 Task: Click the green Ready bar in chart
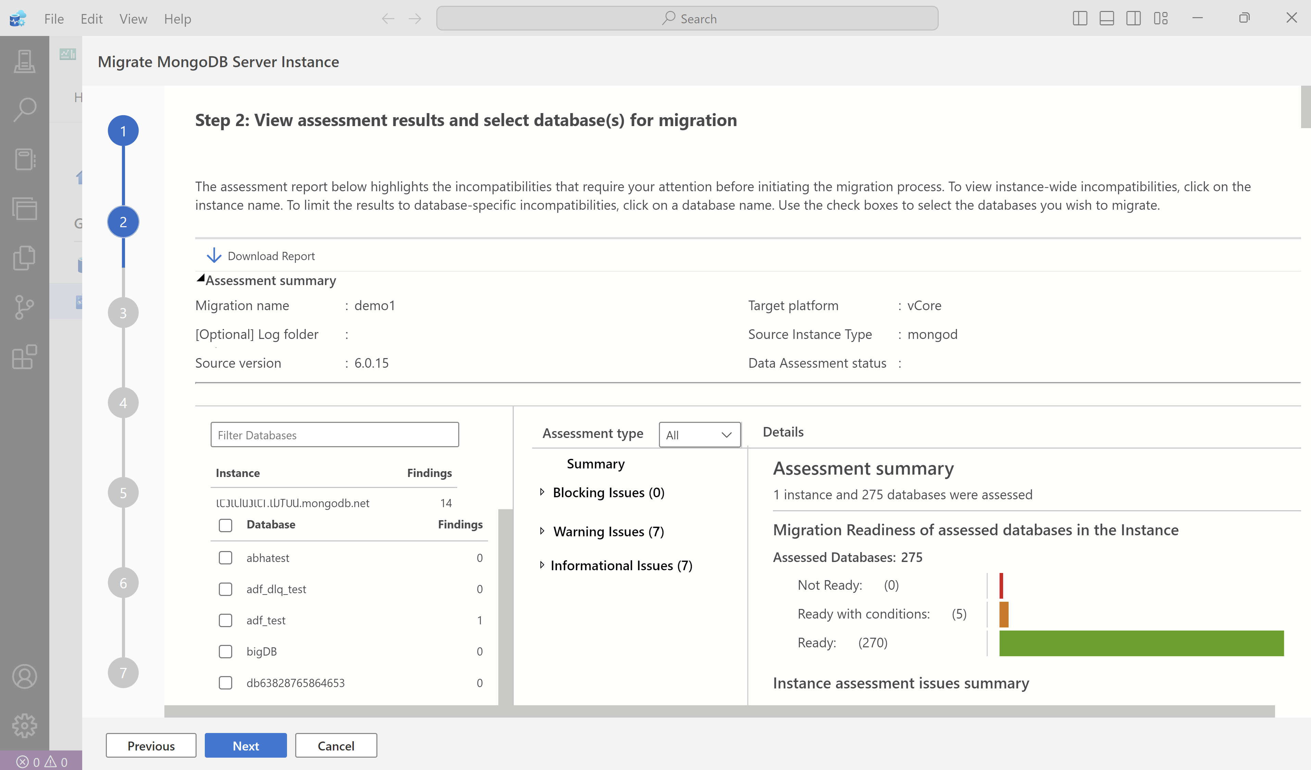tap(1141, 643)
